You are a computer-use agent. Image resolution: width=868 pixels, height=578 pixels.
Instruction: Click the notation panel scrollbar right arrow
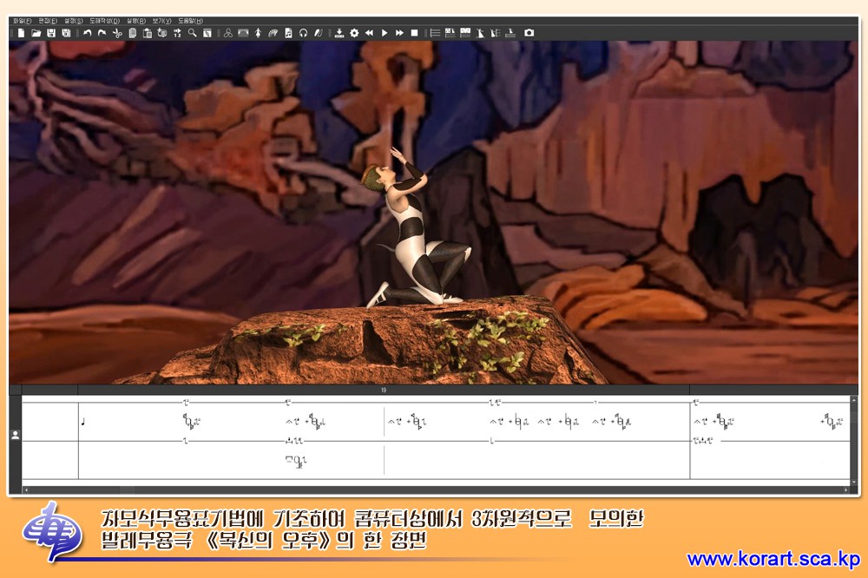(x=845, y=490)
